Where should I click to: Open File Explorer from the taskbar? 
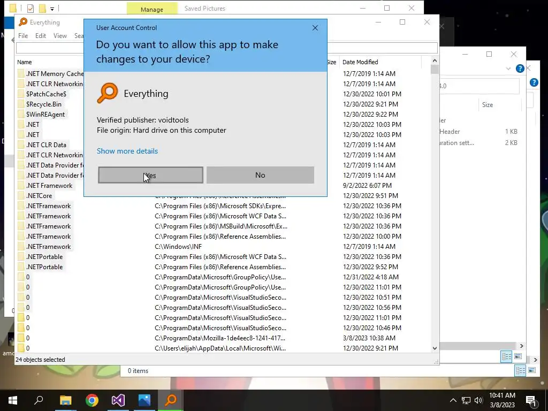pos(65,400)
